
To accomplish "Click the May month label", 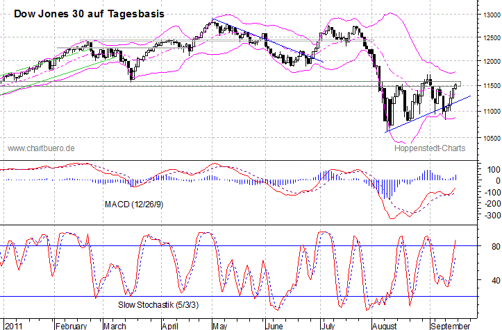I will click(x=220, y=326).
